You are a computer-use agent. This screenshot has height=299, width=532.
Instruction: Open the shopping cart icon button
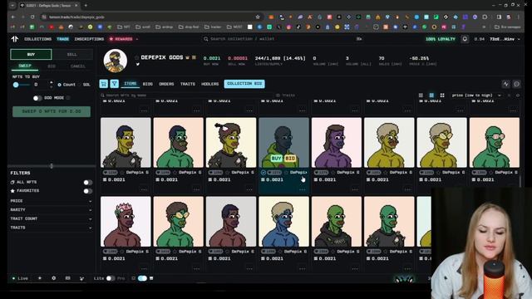point(103,84)
